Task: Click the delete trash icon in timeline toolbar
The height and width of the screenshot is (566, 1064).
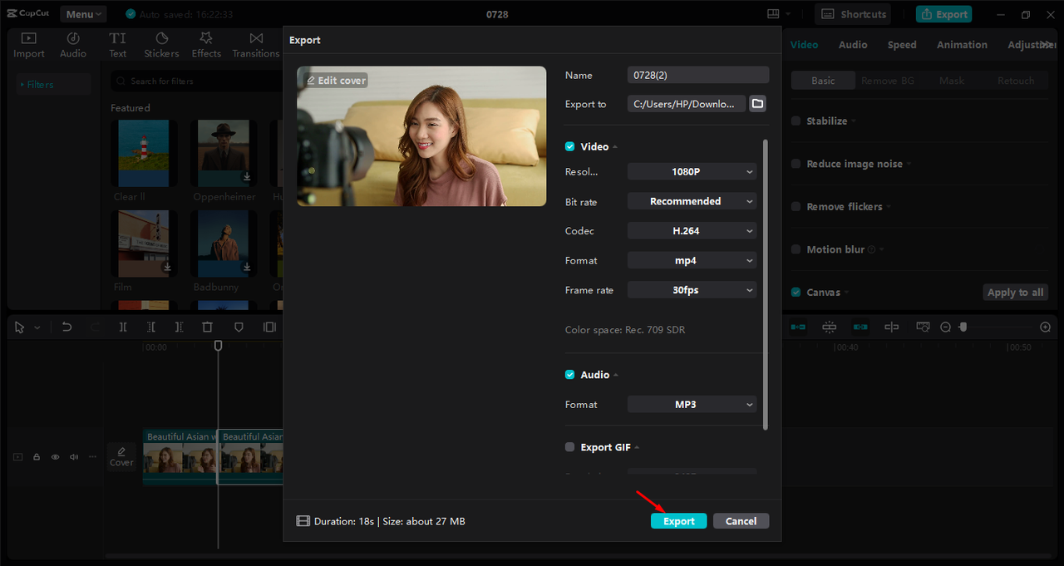Action: 208,327
